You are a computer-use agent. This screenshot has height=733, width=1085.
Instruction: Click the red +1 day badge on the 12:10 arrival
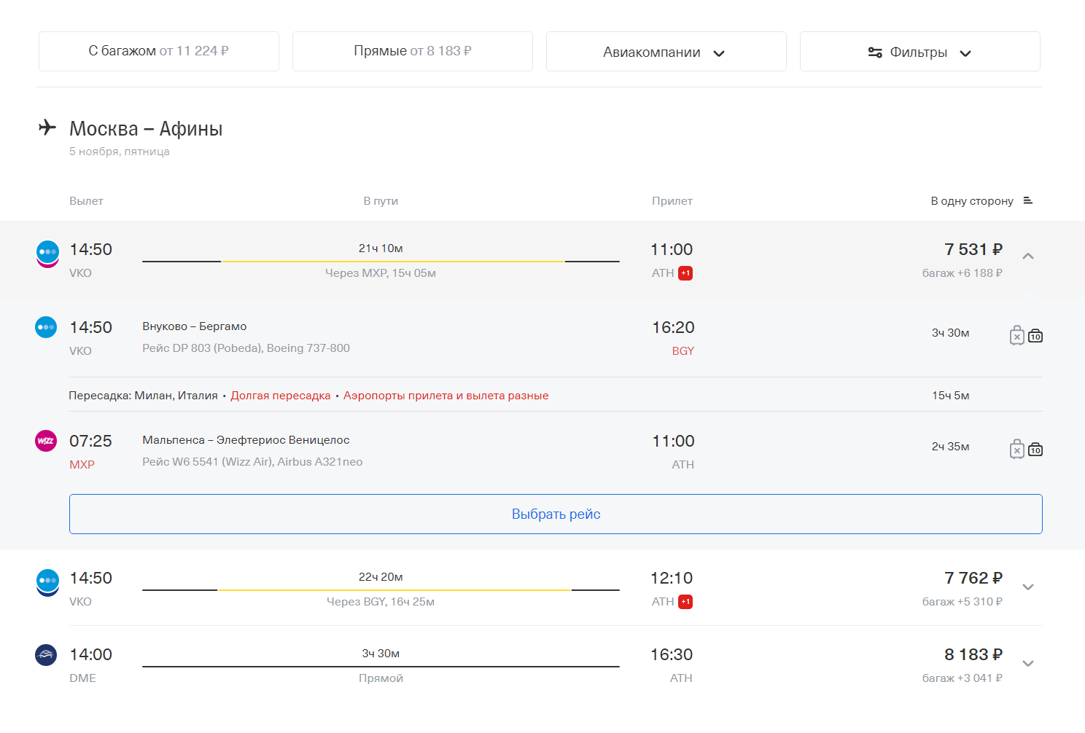tap(685, 602)
